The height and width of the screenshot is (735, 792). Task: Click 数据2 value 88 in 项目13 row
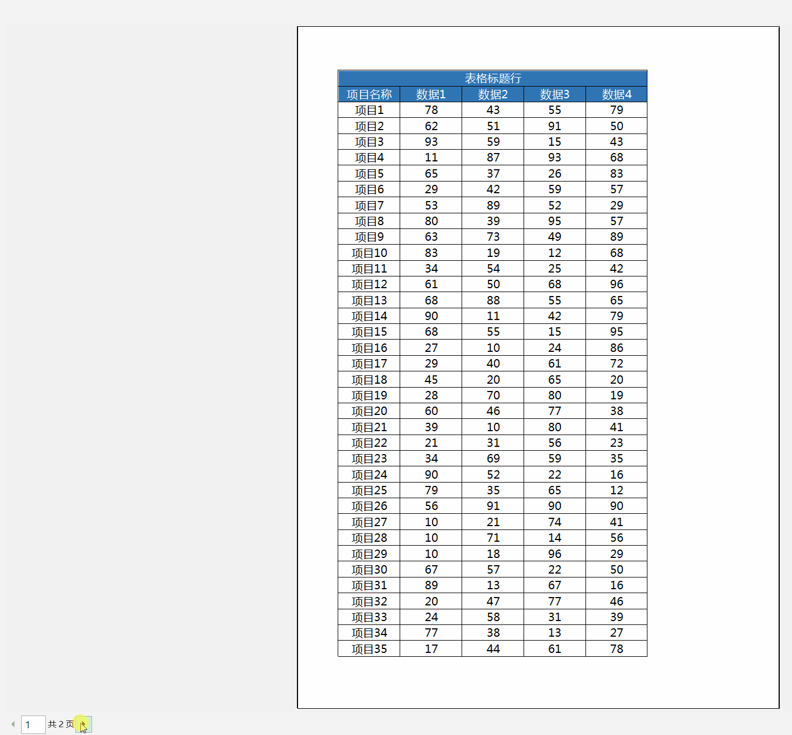493,300
